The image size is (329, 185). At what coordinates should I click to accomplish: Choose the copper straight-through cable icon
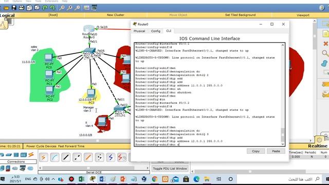click(x=66, y=157)
